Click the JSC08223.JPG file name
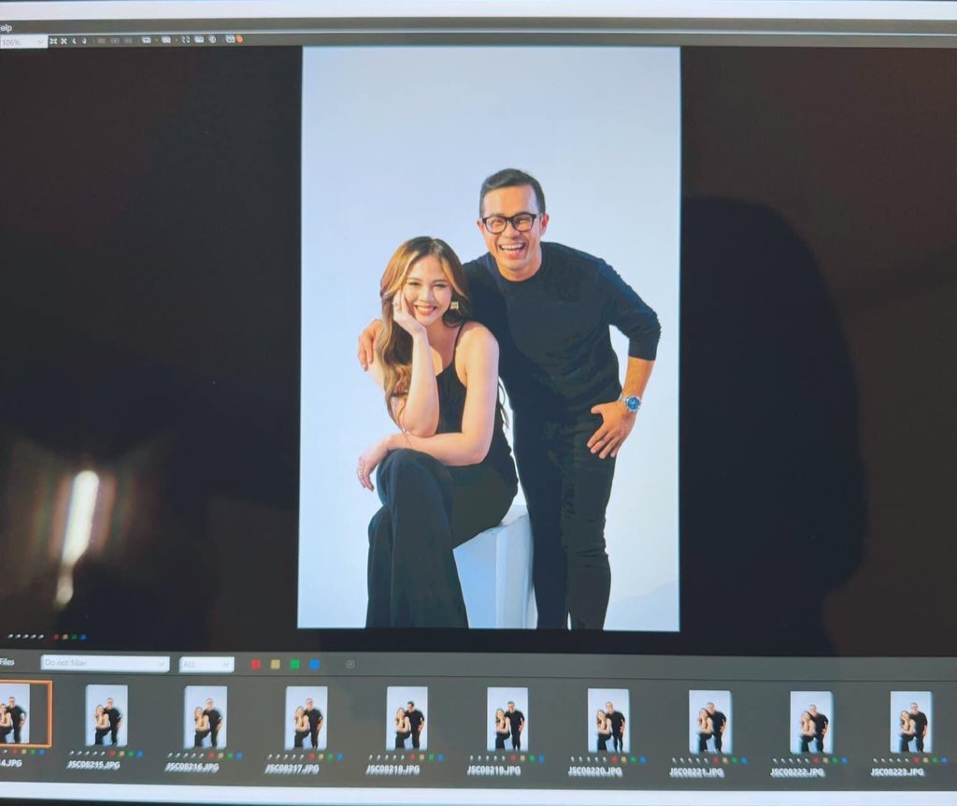This screenshot has height=806, width=957. point(897,772)
